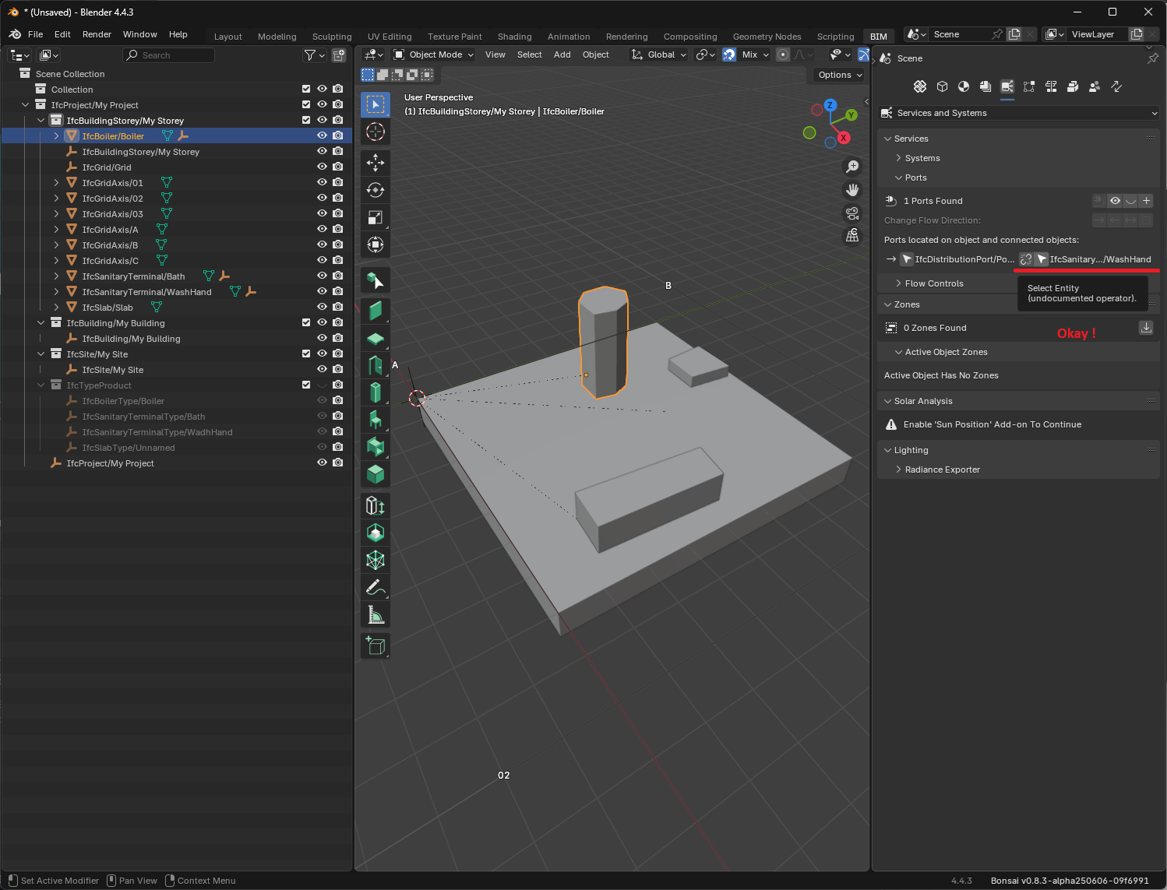Viewport: 1167px width, 890px height.
Task: Select the Select Box tool in viewport toolbar
Action: point(375,104)
